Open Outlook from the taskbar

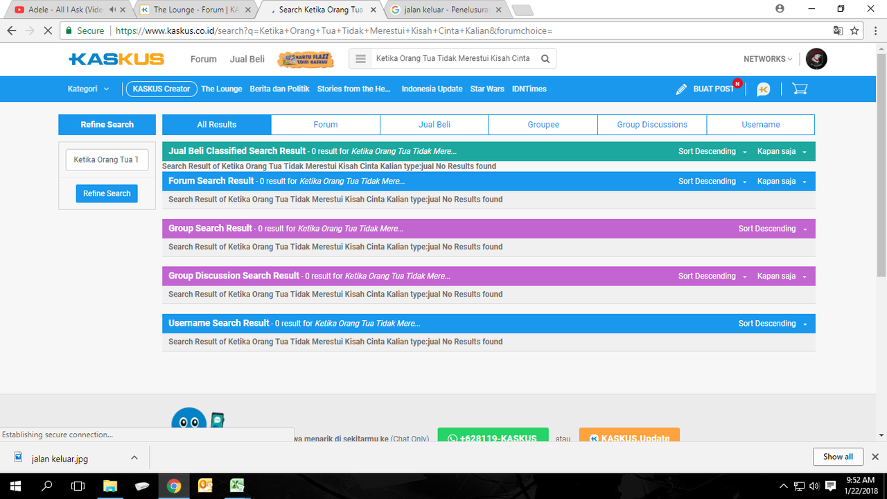click(x=205, y=486)
